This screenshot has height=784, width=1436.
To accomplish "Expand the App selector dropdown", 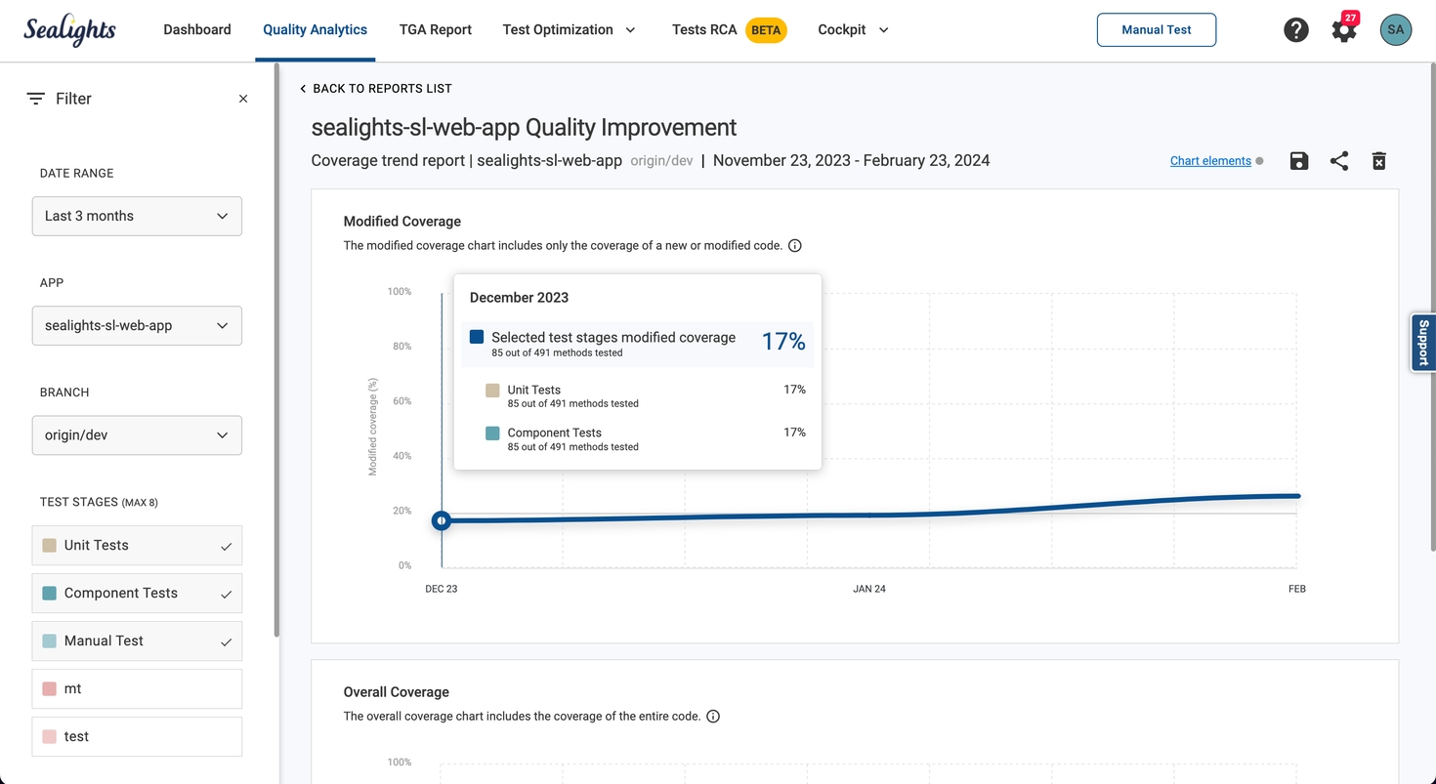I will click(x=137, y=326).
